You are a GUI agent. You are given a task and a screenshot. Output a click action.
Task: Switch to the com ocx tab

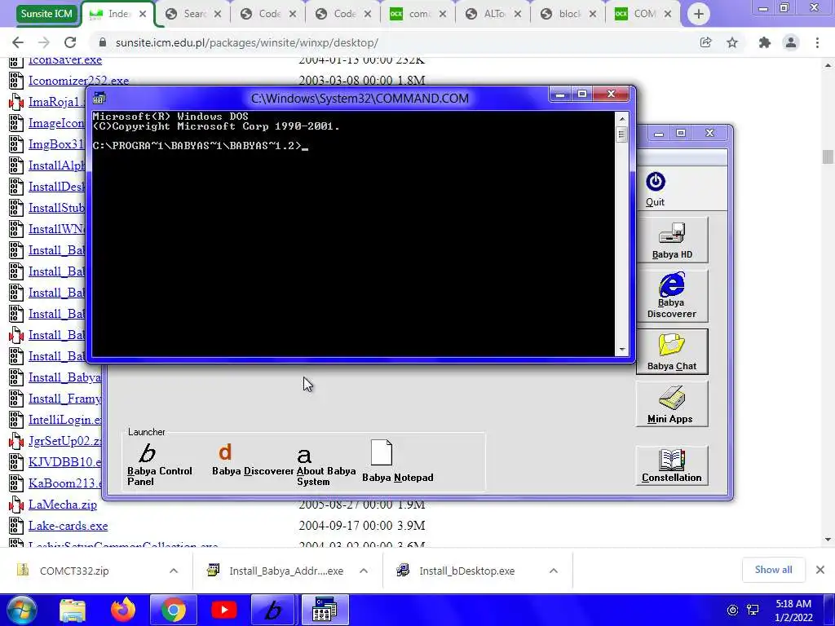417,14
